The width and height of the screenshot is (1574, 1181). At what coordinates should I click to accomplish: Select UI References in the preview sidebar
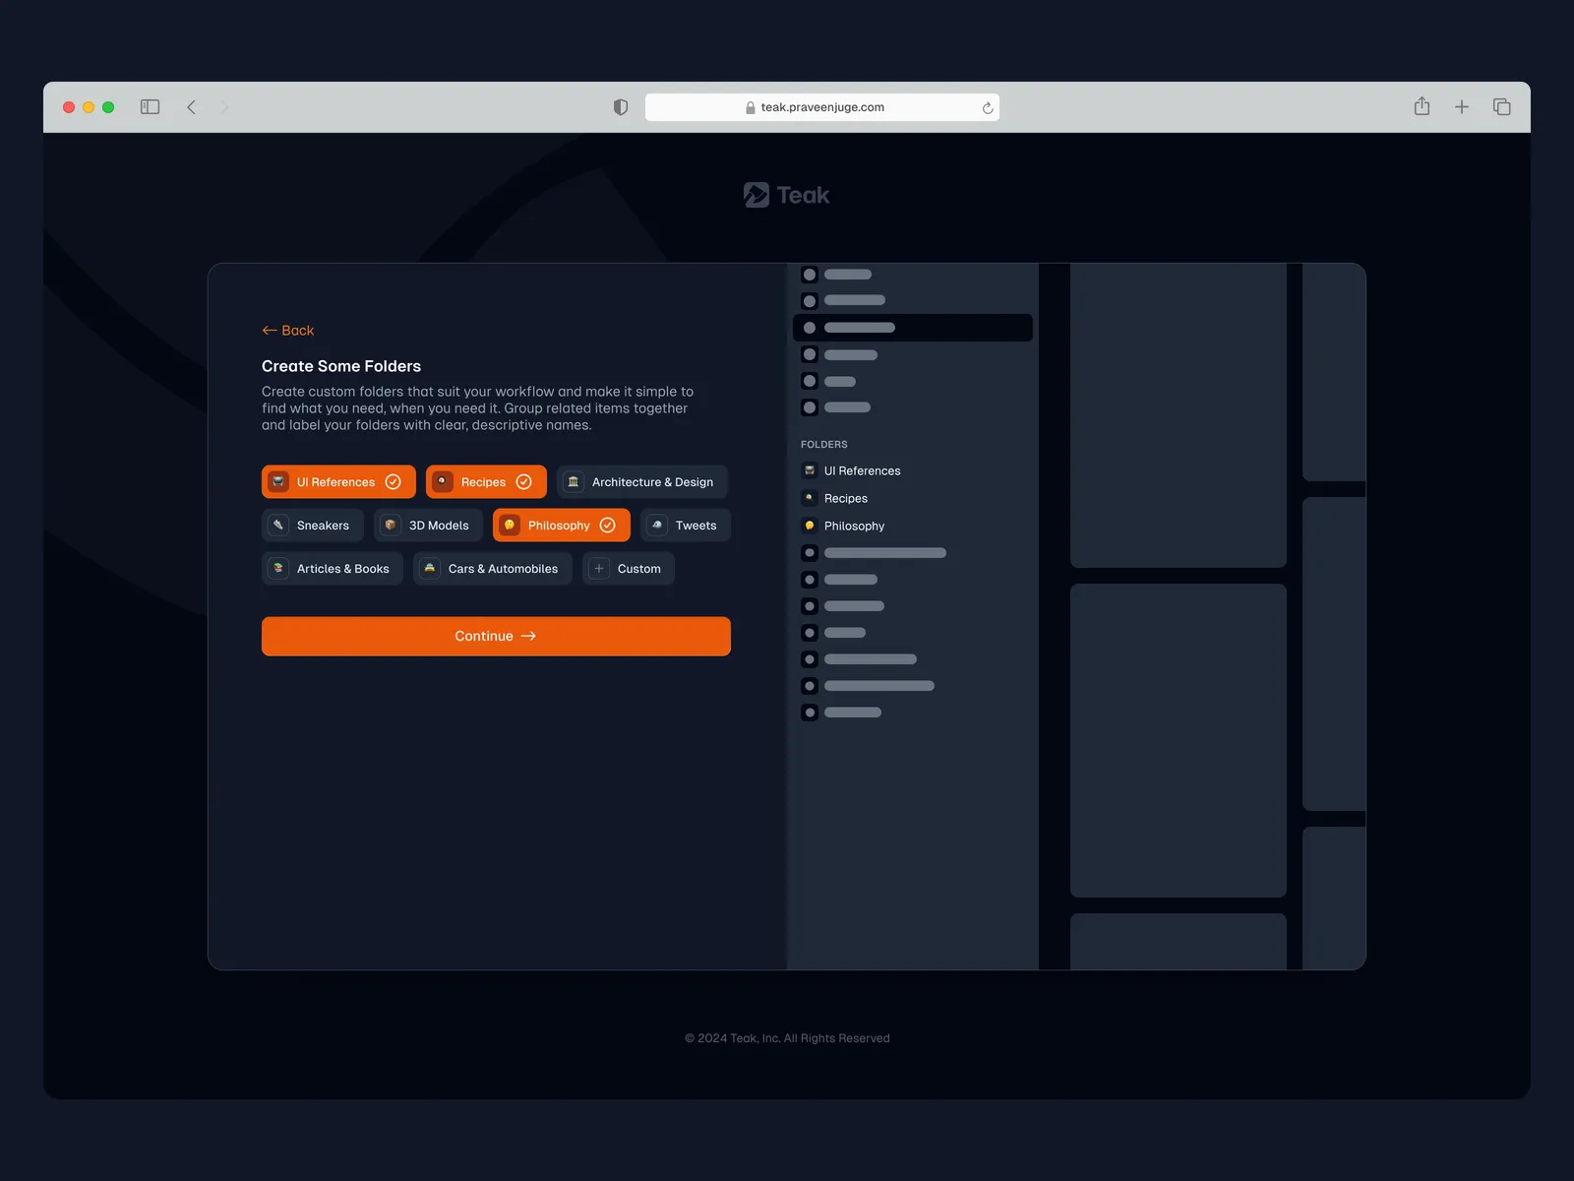point(862,471)
